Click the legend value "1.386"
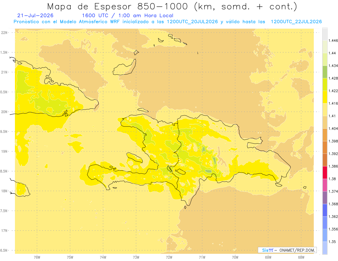Viewport: 338px width, 261px height. (333, 166)
